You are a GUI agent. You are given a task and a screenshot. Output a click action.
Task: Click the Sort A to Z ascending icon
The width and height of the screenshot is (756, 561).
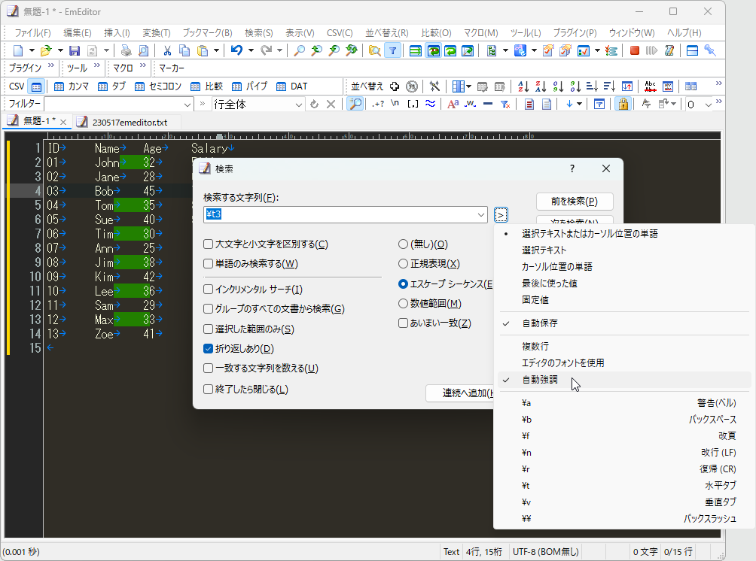pyautogui.click(x=523, y=86)
